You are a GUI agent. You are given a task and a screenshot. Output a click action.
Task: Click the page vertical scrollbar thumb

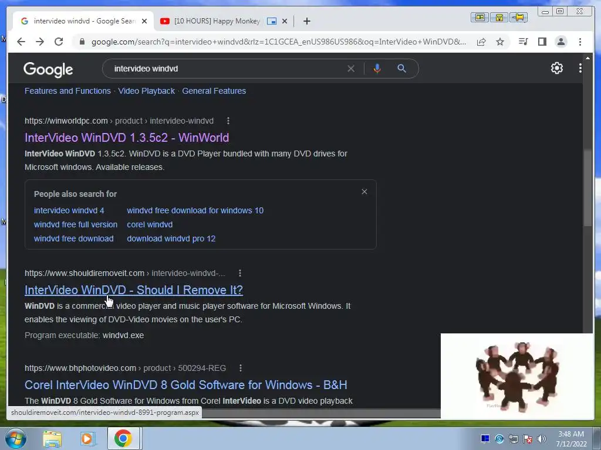click(587, 188)
